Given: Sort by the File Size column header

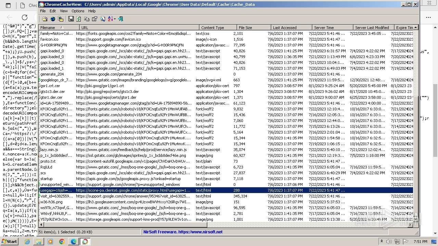Looking at the screenshot, I should coord(254,28).
